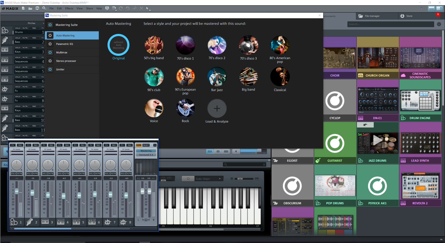
Task: Choose the Big band mastering style
Action: click(248, 77)
